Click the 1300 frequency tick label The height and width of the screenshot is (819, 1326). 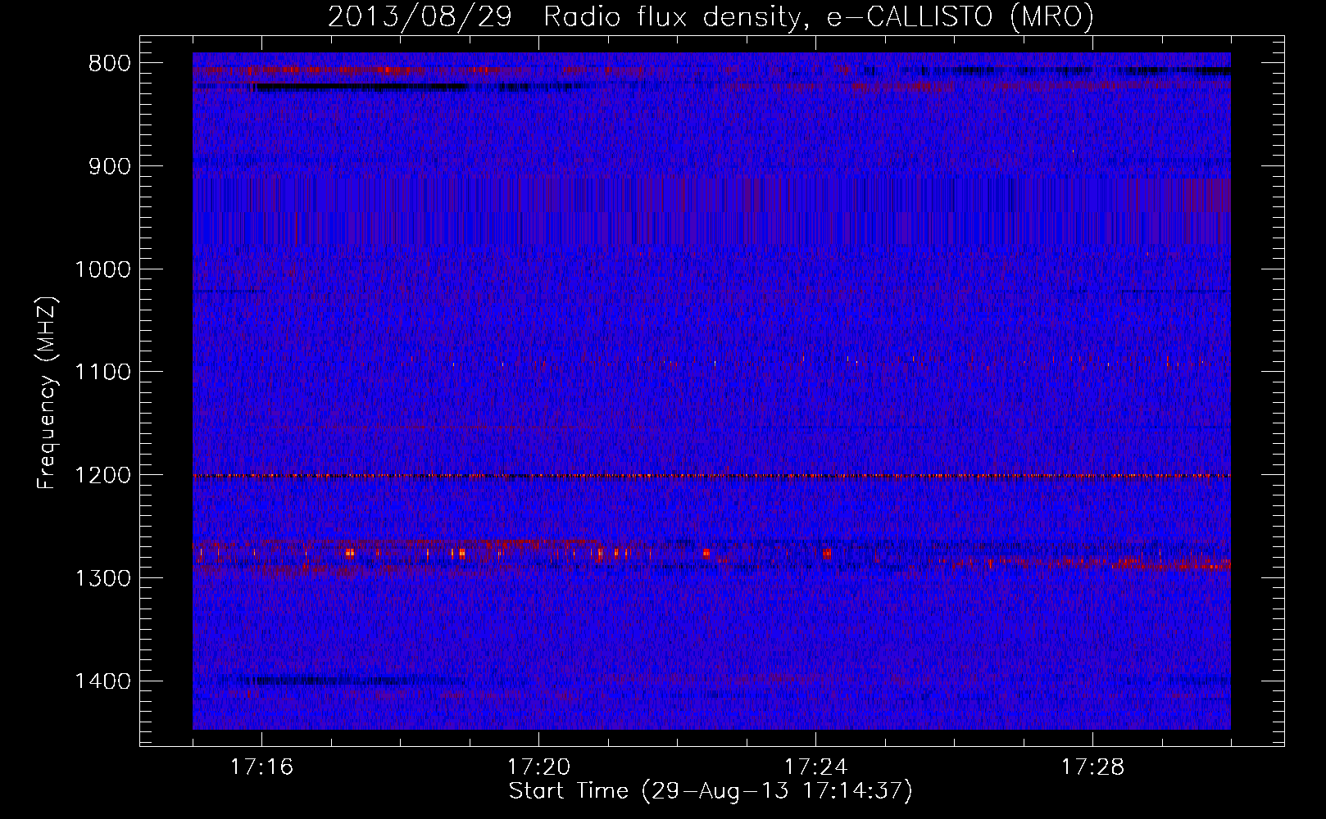102,578
